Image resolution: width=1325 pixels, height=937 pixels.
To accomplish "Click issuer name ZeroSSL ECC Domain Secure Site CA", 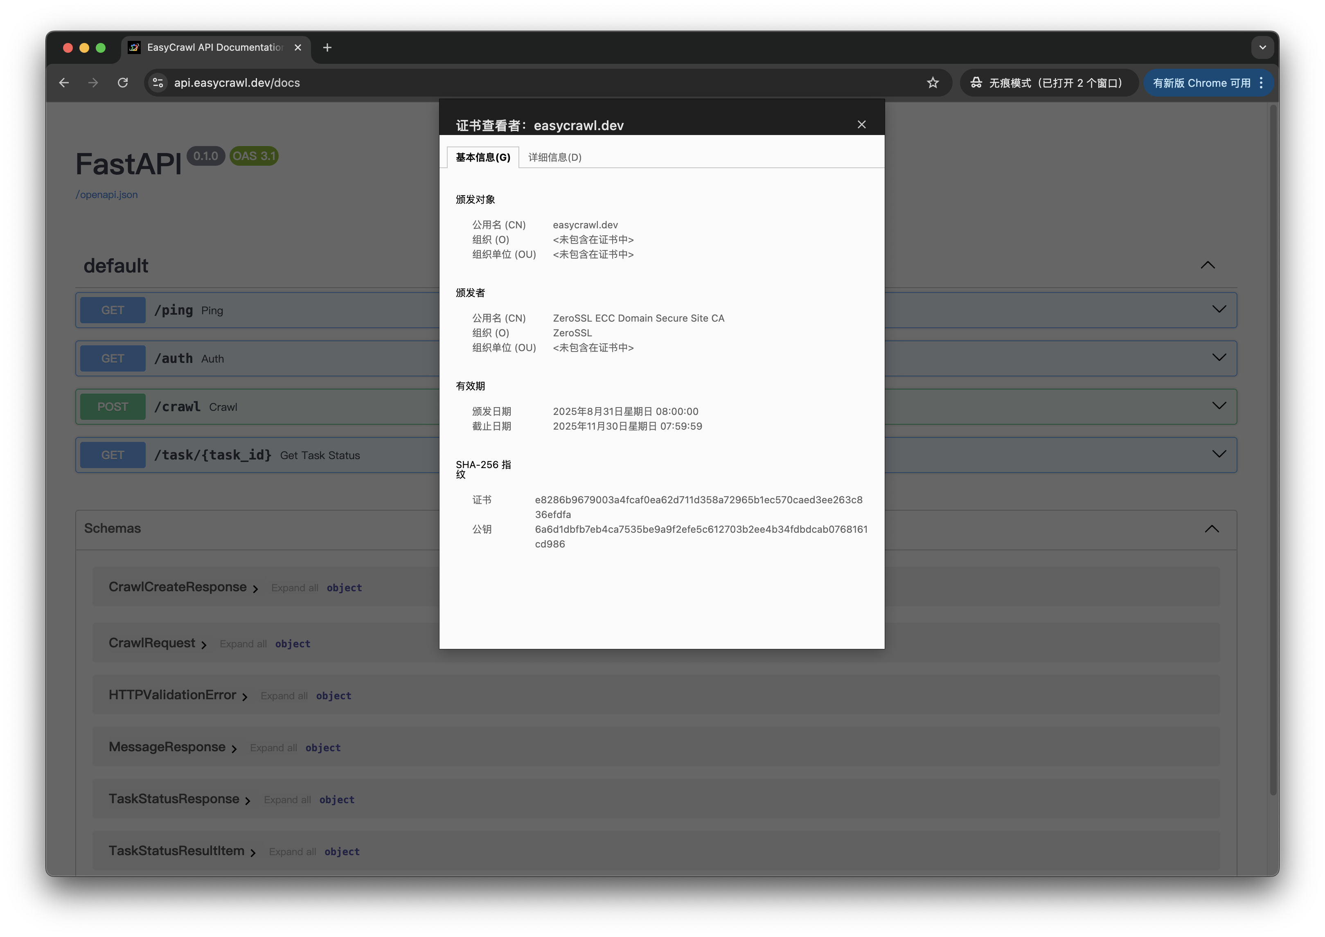I will tap(638, 318).
